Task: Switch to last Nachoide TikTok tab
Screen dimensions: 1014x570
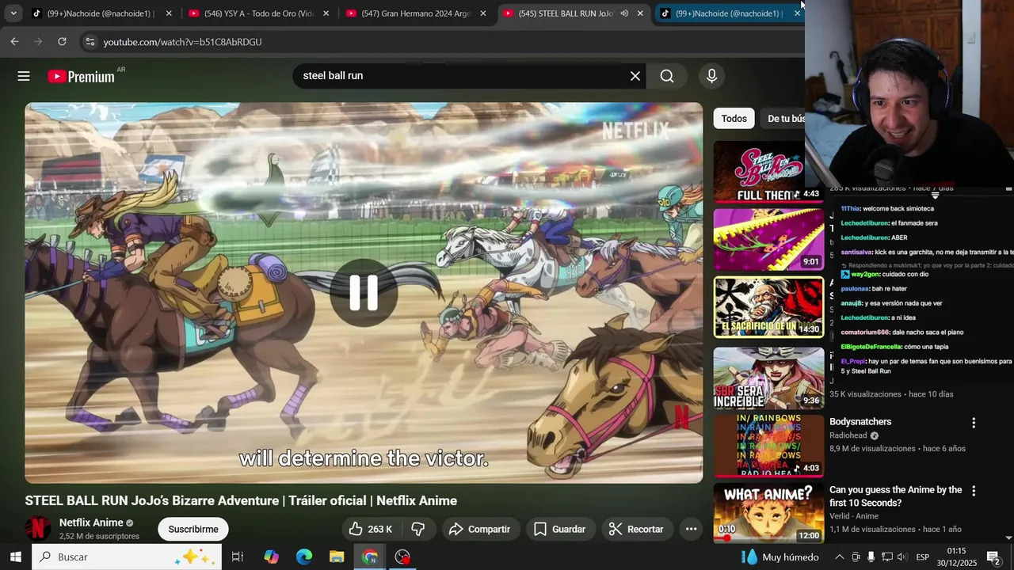Action: pos(729,13)
